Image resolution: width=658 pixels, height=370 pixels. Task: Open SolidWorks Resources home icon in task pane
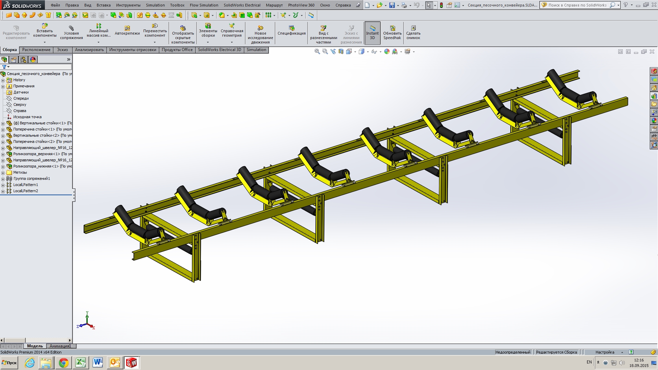(x=654, y=88)
